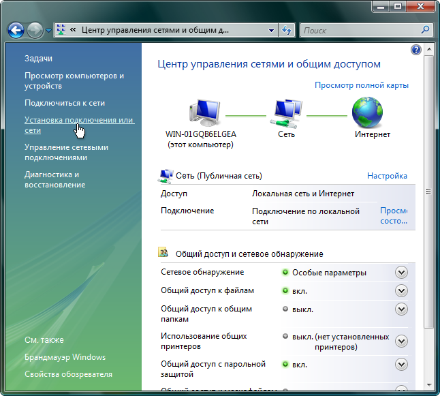440x396 pixels.
Task: Click the Общий доступ к файлам label
Action: (207, 290)
